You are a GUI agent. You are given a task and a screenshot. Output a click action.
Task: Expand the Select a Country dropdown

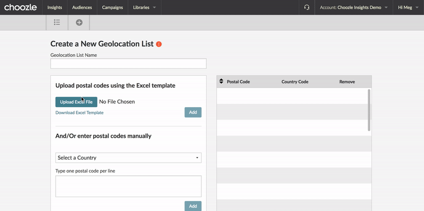[x=128, y=157]
